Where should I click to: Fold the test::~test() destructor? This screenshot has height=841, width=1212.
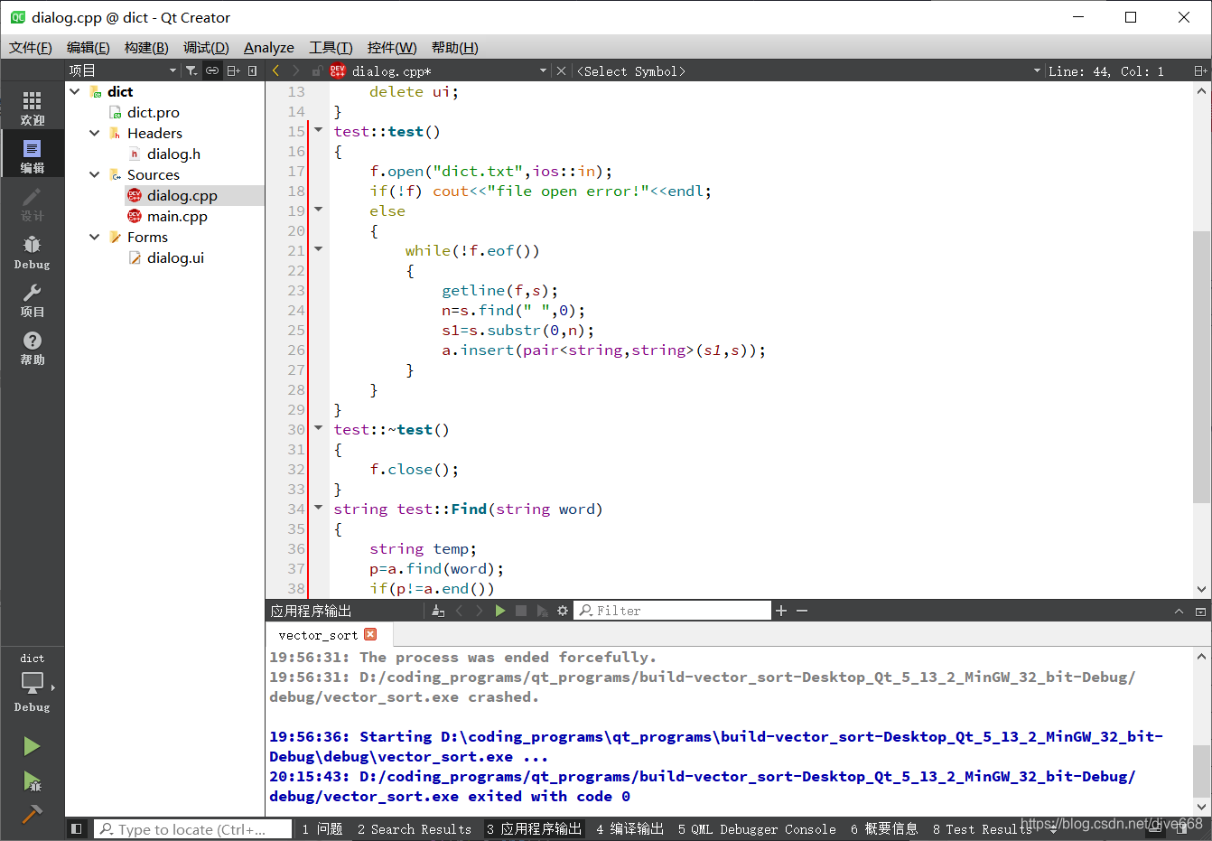pyautogui.click(x=318, y=428)
